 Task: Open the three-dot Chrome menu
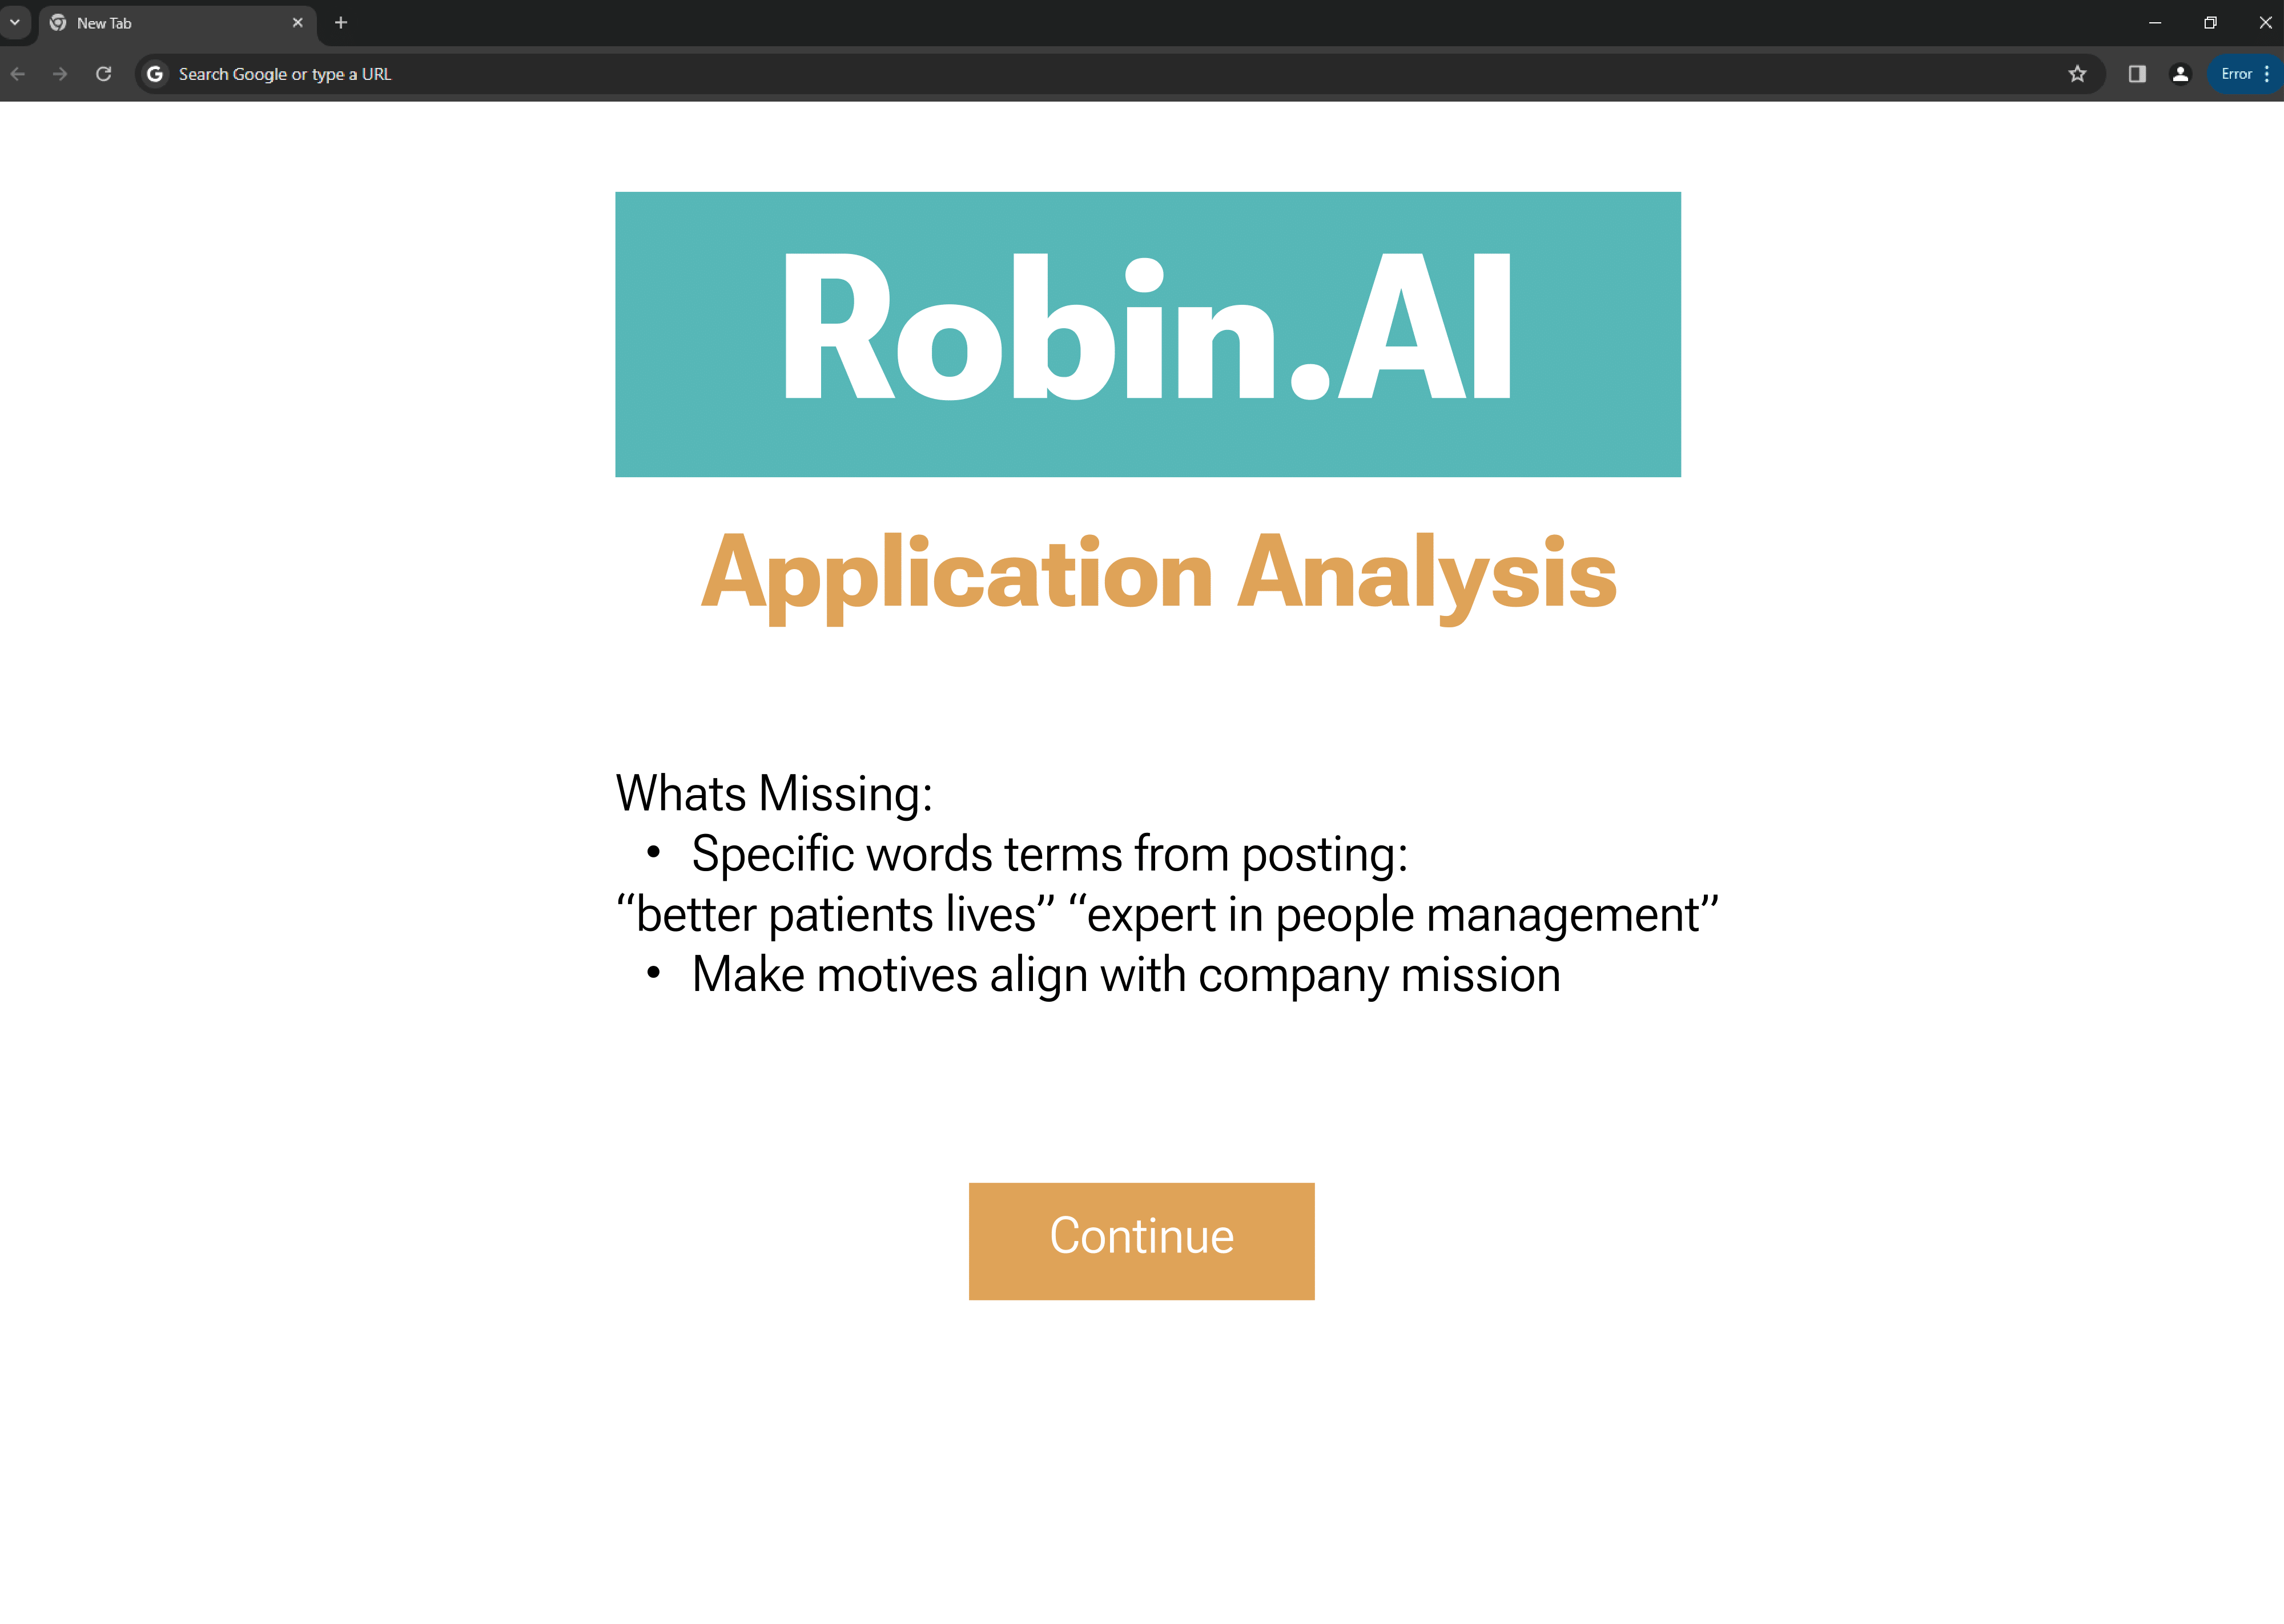point(2267,74)
